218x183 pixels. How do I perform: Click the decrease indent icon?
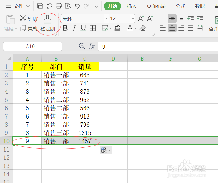pyautogui.click(x=191, y=18)
